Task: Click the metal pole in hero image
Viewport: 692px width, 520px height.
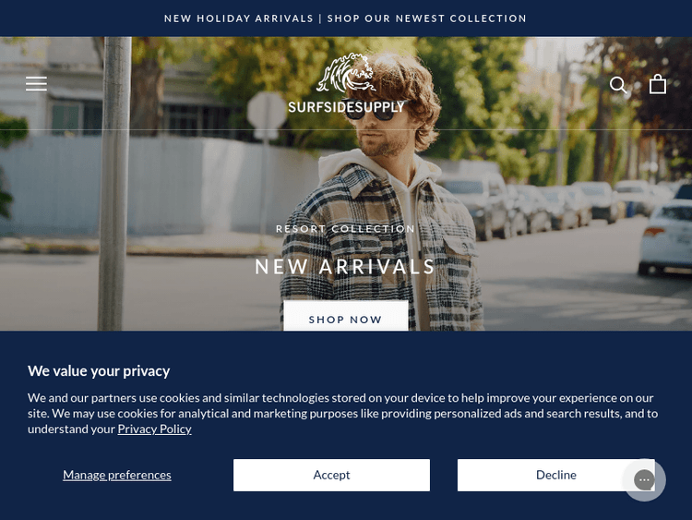Action: pos(114,184)
